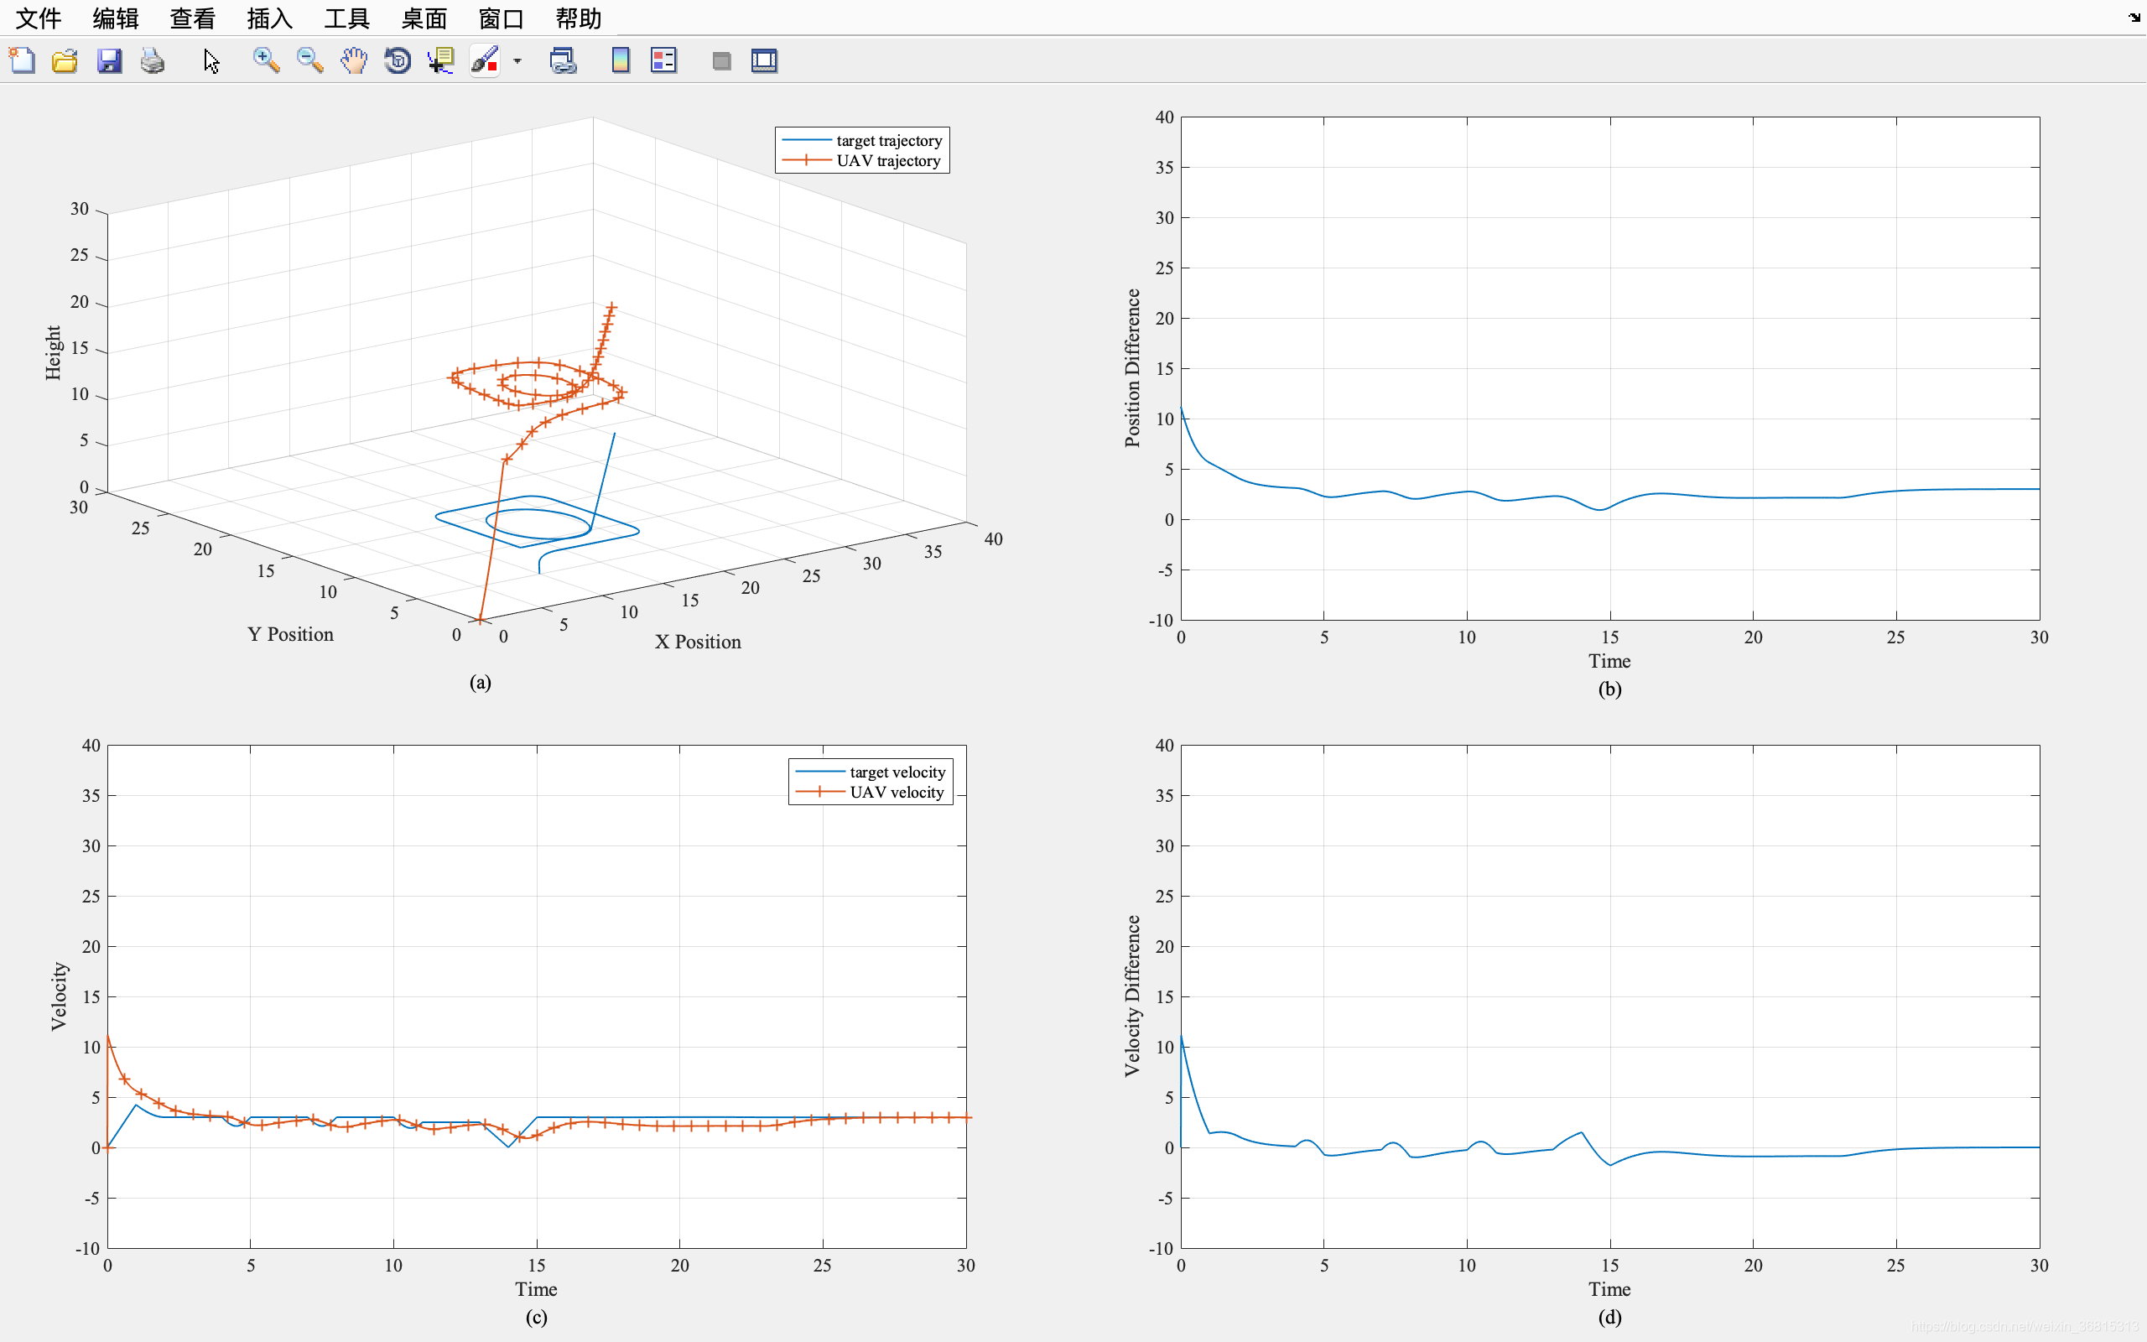
Task: Click the Link Plot icon
Action: coord(563,60)
